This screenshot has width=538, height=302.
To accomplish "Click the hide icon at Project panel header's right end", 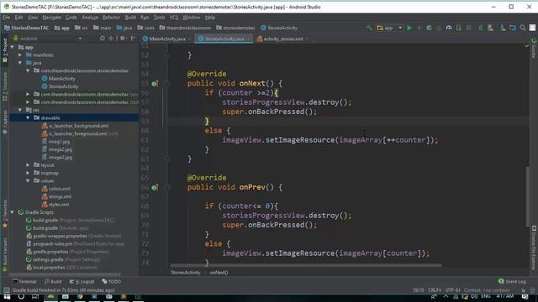I will 133,39.
